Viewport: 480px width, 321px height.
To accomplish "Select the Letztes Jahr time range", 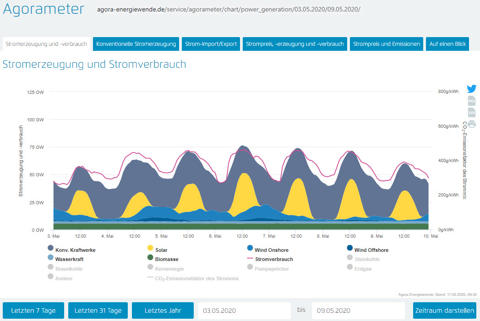I will pyautogui.click(x=163, y=310).
